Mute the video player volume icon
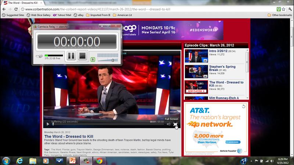This screenshot has height=165, width=294. [169, 124]
